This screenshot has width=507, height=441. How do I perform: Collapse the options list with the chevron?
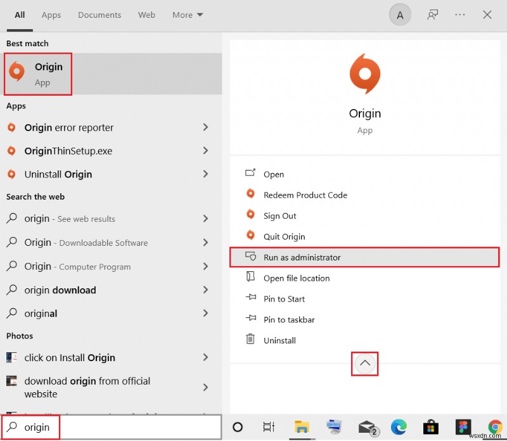[364, 363]
